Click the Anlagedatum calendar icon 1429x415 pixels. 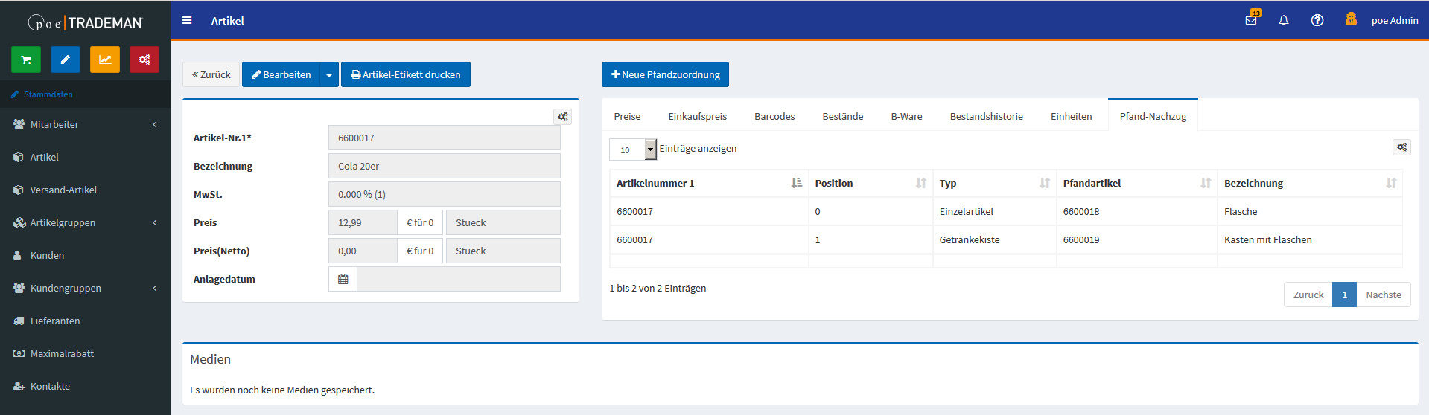(343, 279)
